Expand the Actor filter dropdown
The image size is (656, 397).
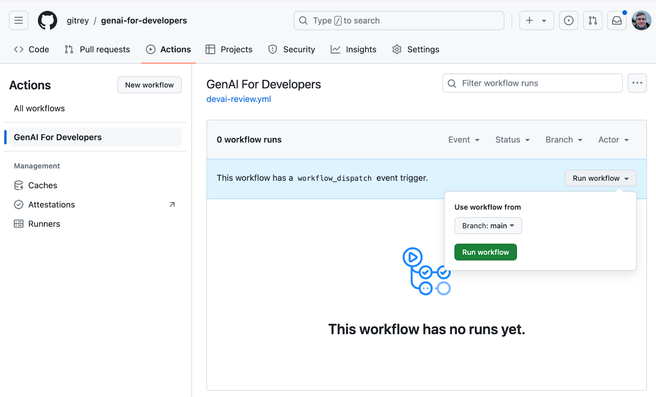(613, 140)
